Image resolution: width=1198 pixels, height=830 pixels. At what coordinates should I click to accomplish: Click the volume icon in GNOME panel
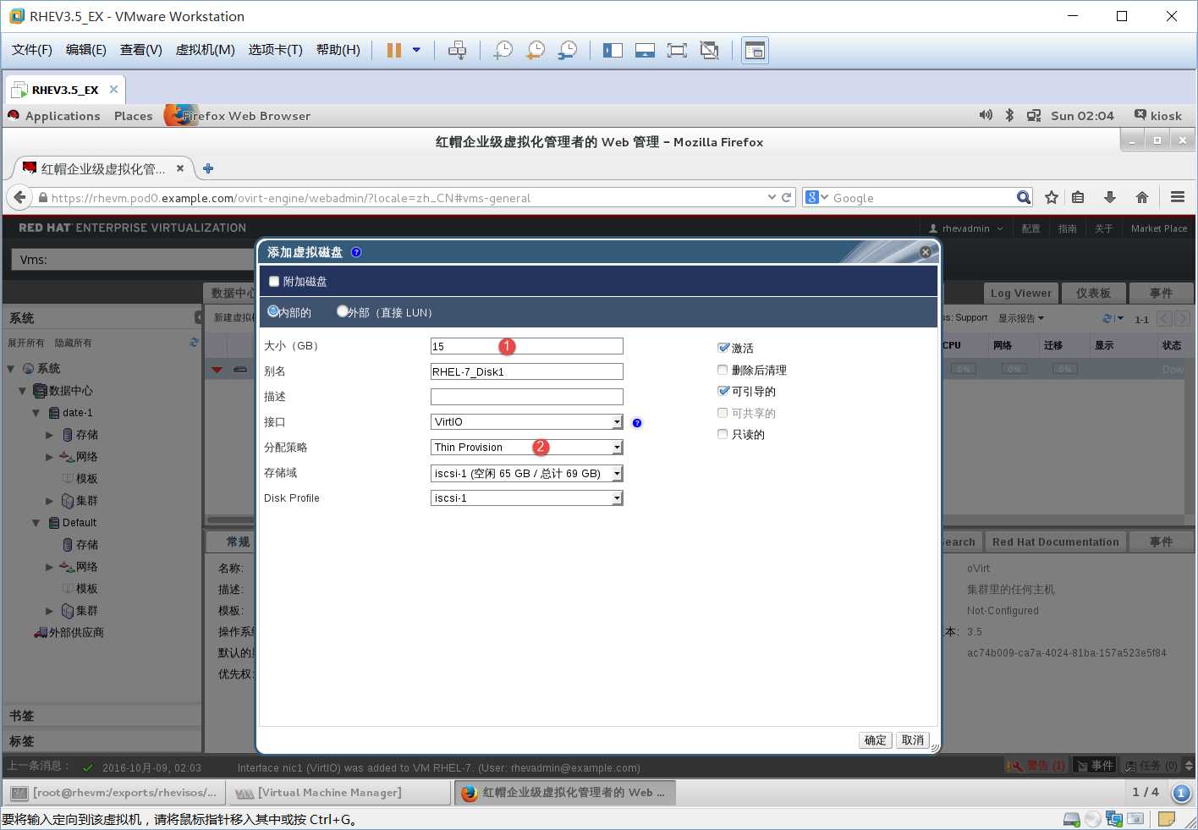[986, 115]
